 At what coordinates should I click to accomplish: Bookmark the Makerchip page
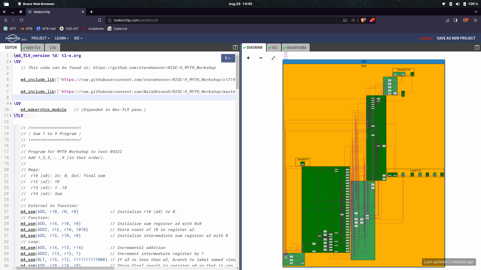[x=99, y=20]
